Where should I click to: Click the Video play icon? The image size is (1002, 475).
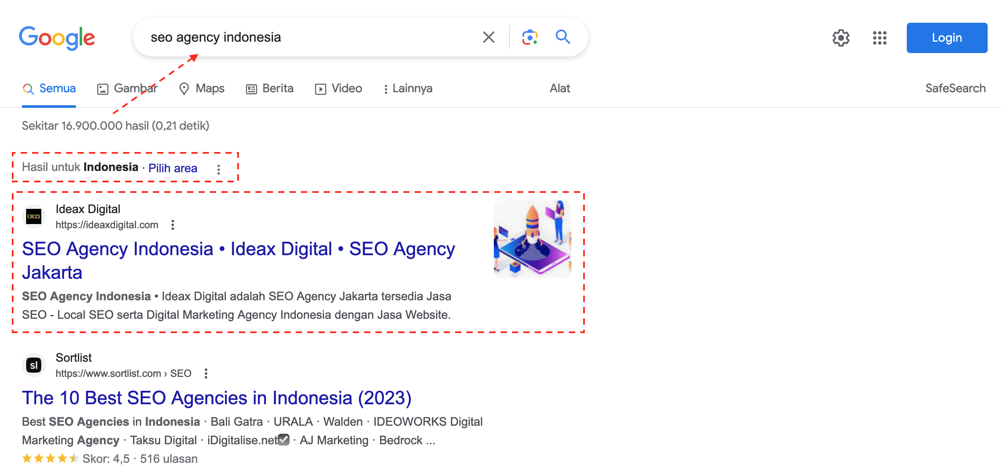point(320,89)
